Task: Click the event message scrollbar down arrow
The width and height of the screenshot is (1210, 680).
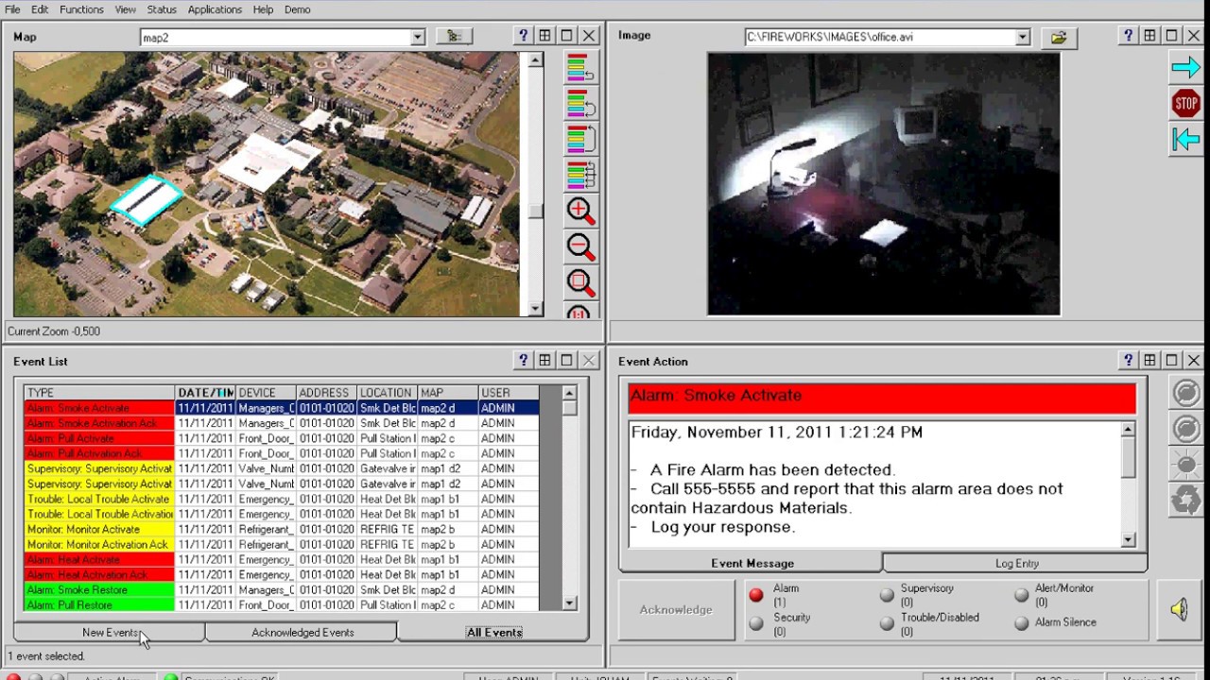Action: point(1128,539)
